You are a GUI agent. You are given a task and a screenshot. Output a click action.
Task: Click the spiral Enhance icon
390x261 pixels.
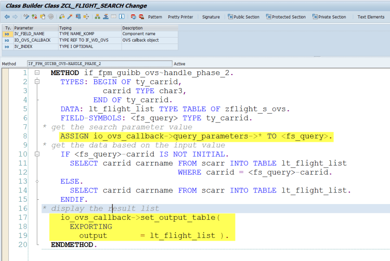tap(51, 17)
